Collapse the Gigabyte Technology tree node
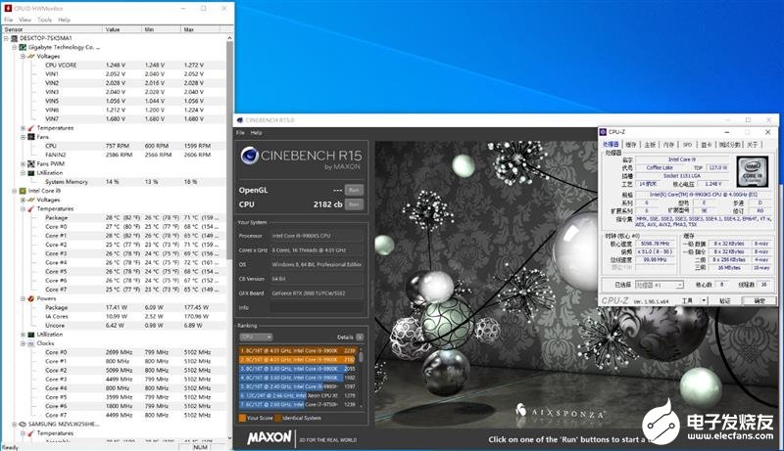 point(15,47)
